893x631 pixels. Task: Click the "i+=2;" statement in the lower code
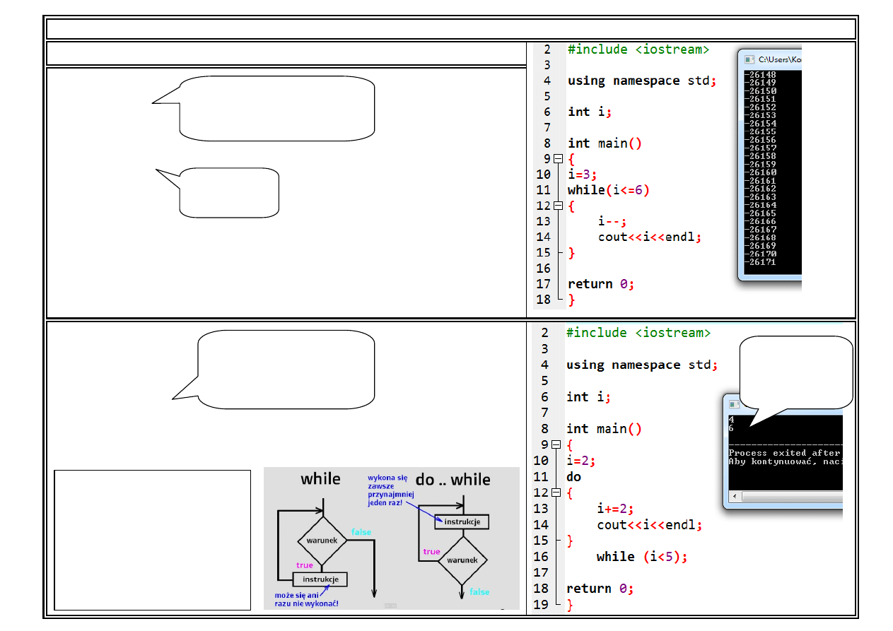pyautogui.click(x=616, y=509)
